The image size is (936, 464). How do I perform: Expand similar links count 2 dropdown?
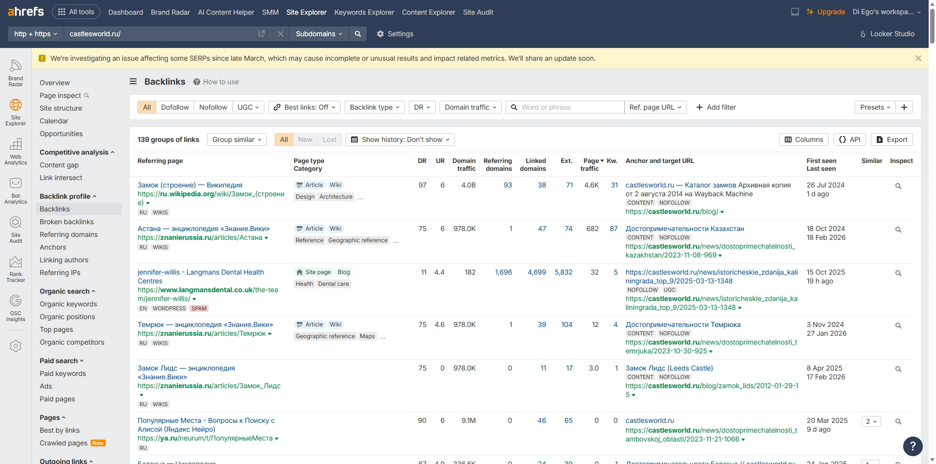point(871,421)
